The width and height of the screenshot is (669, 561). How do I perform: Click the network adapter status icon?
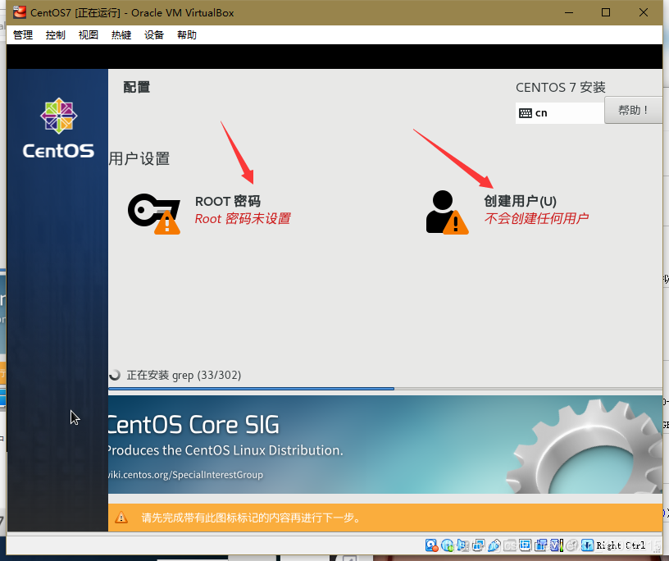pos(478,545)
